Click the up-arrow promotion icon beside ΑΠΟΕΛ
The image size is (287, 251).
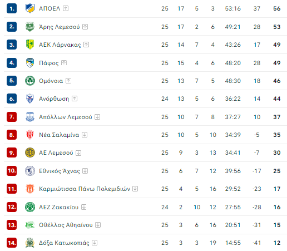click(x=66, y=8)
